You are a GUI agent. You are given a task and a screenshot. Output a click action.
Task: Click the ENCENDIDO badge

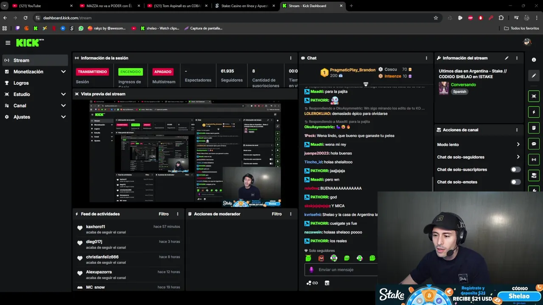130,72
